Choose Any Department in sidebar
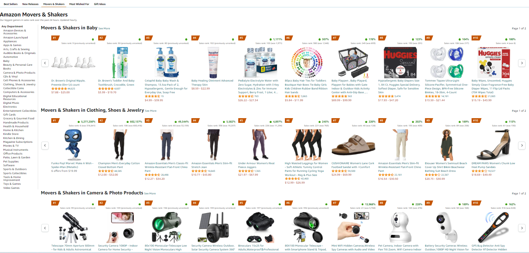 pyautogui.click(x=12, y=26)
